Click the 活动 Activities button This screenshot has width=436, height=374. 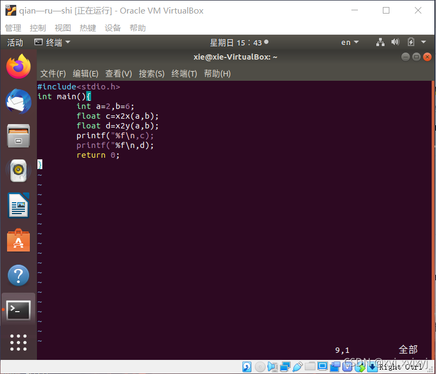15,42
